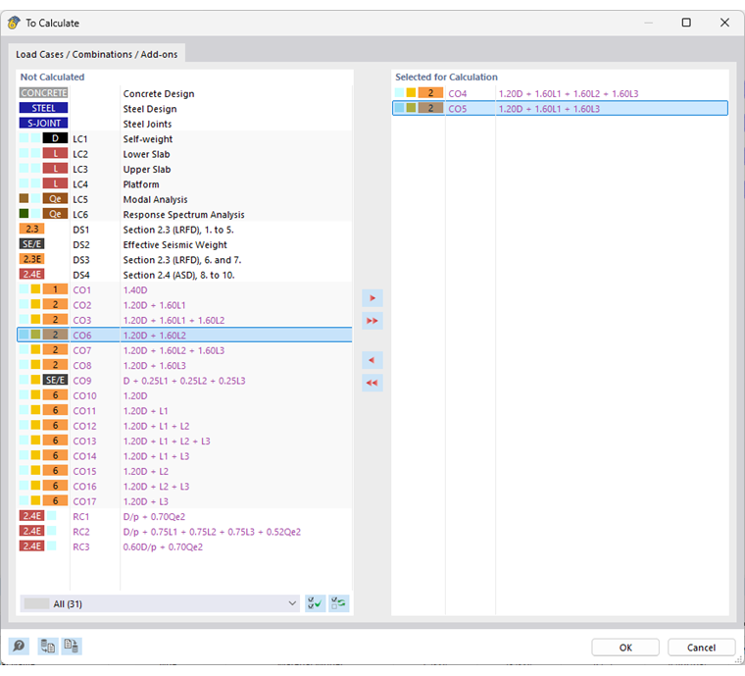
Task: Select the STEEL design badge
Action: coord(44,108)
